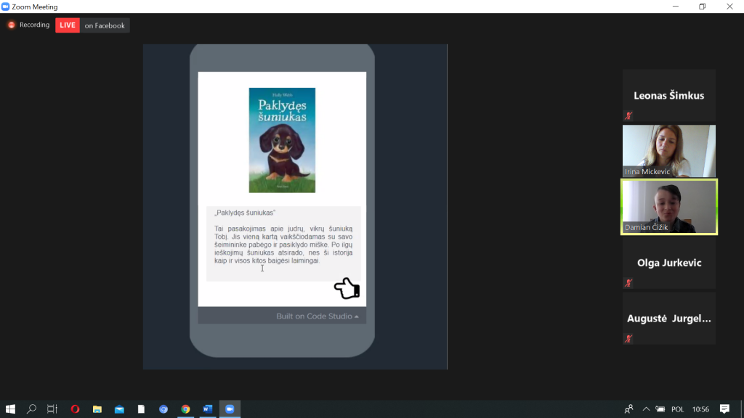This screenshot has height=418, width=744.
Task: Change the POL keyboard language
Action: click(x=678, y=409)
